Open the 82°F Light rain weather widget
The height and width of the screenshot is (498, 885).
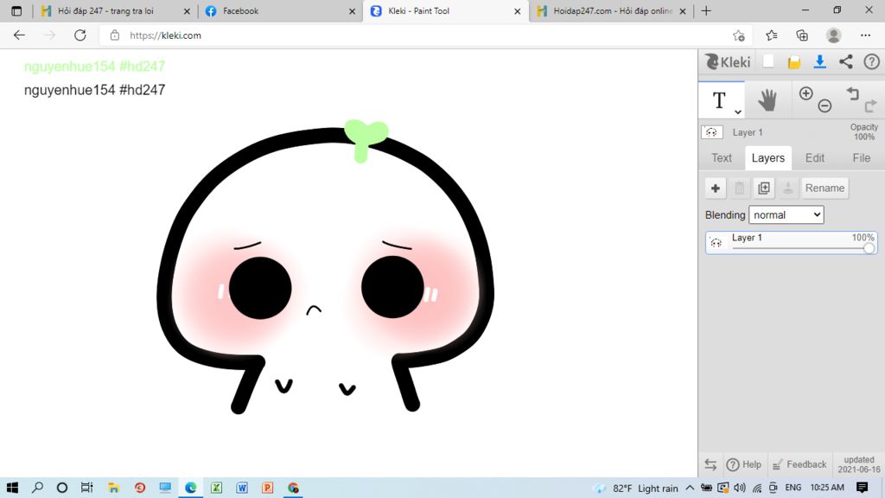pos(635,488)
